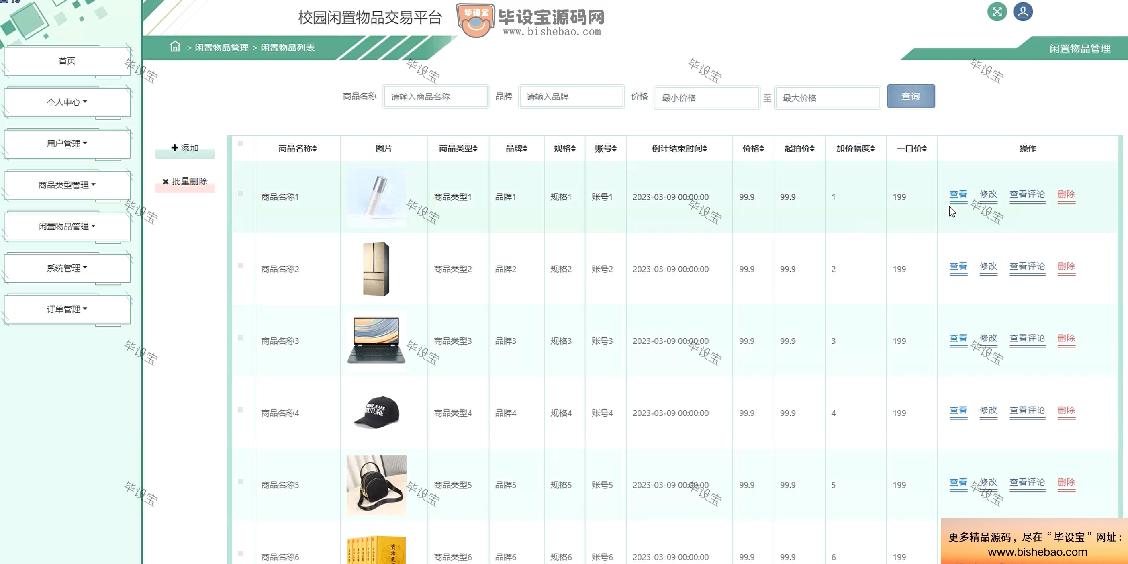Screen dimensions: 1128x564
Task: Open the black bag thumbnail for 商品名称5
Action: [376, 485]
